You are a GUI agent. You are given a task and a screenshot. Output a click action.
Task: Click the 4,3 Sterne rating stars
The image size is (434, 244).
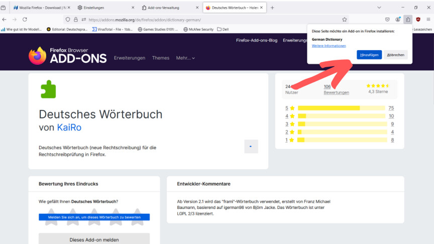tap(378, 86)
